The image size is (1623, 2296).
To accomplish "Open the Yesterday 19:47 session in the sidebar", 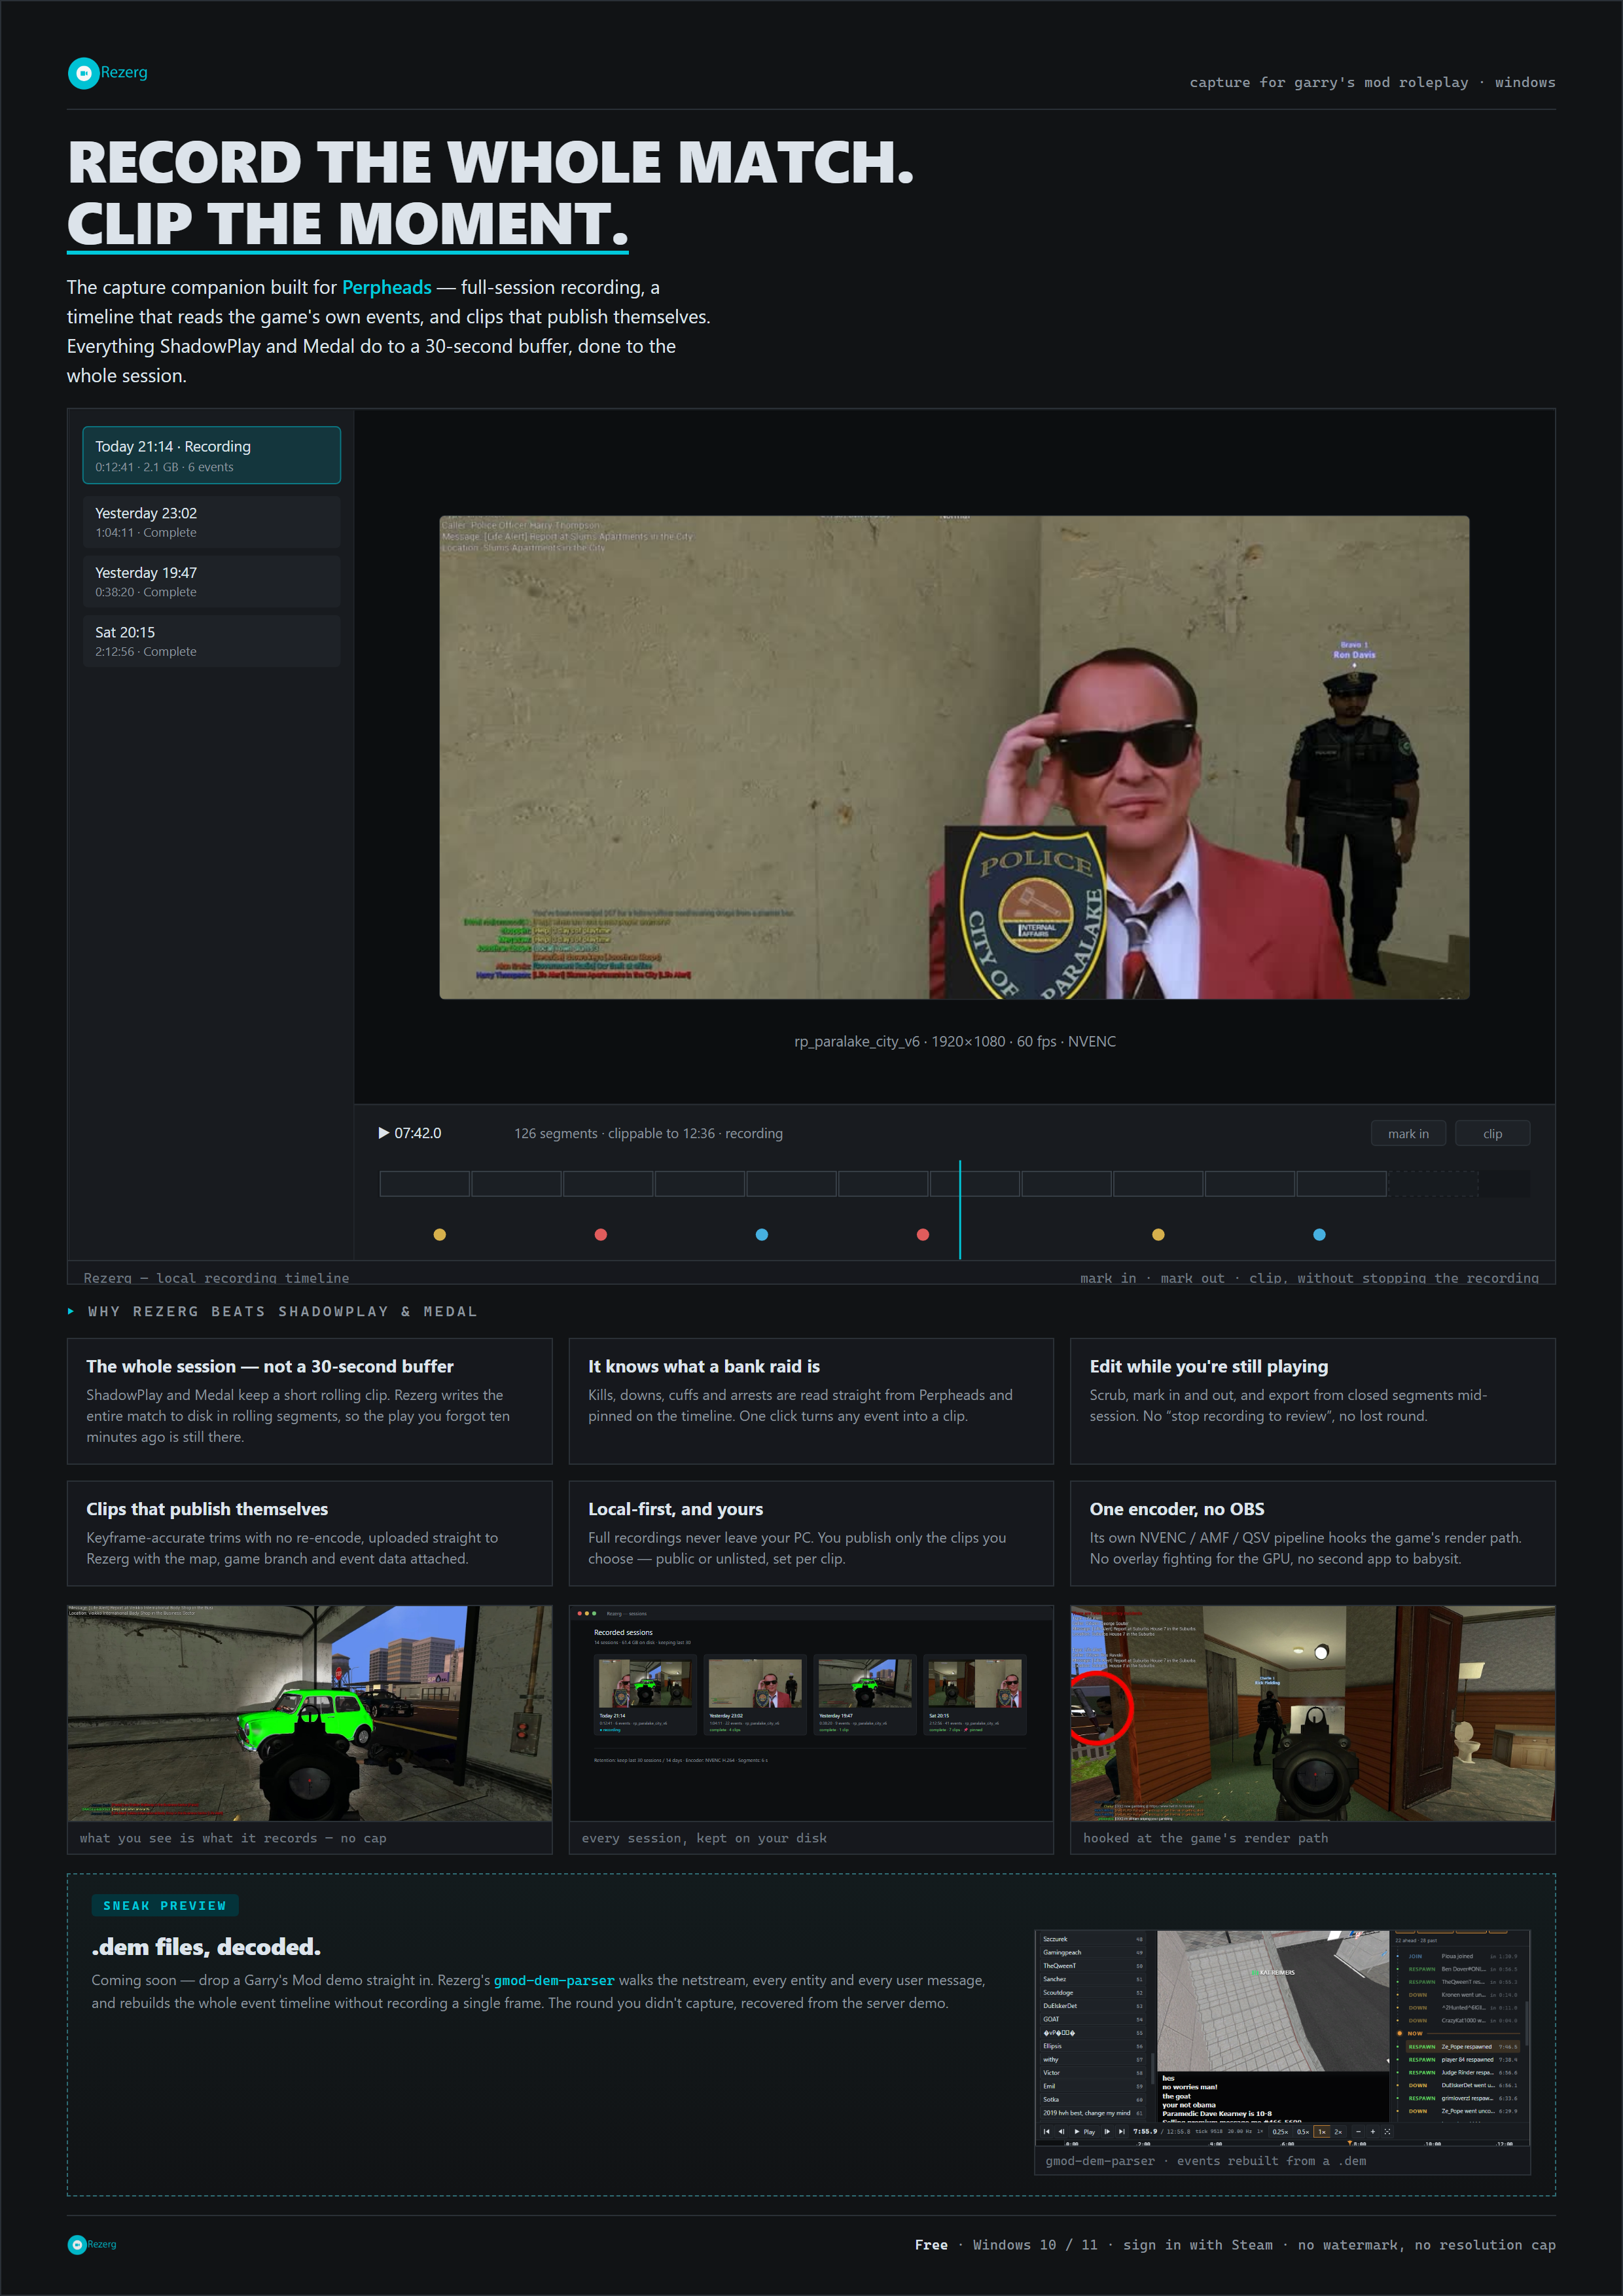I will (x=211, y=581).
